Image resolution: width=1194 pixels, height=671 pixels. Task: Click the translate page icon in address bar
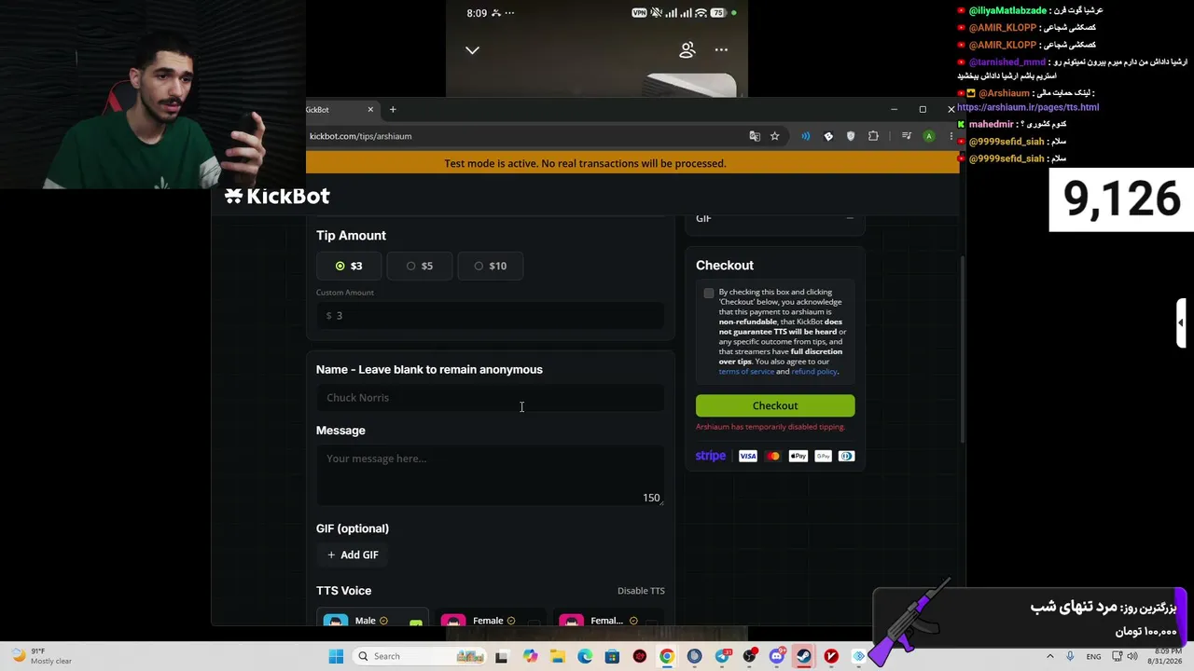[x=755, y=136]
